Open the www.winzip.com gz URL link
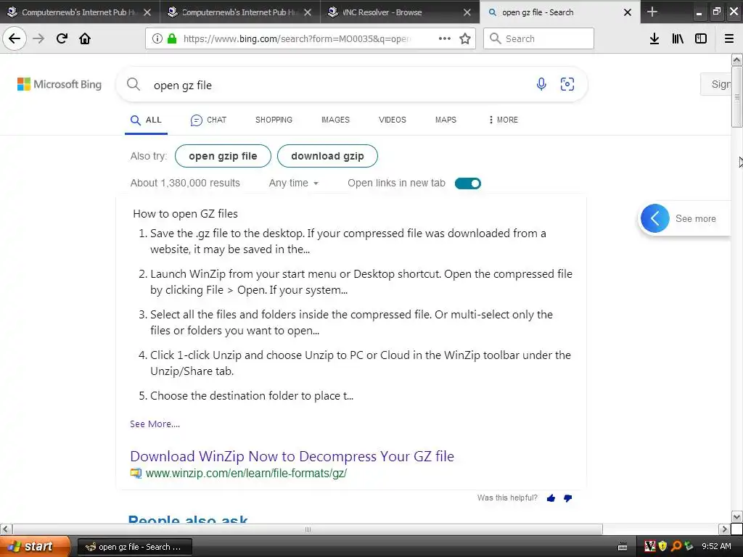Screen dimensions: 743x557 click(246, 473)
